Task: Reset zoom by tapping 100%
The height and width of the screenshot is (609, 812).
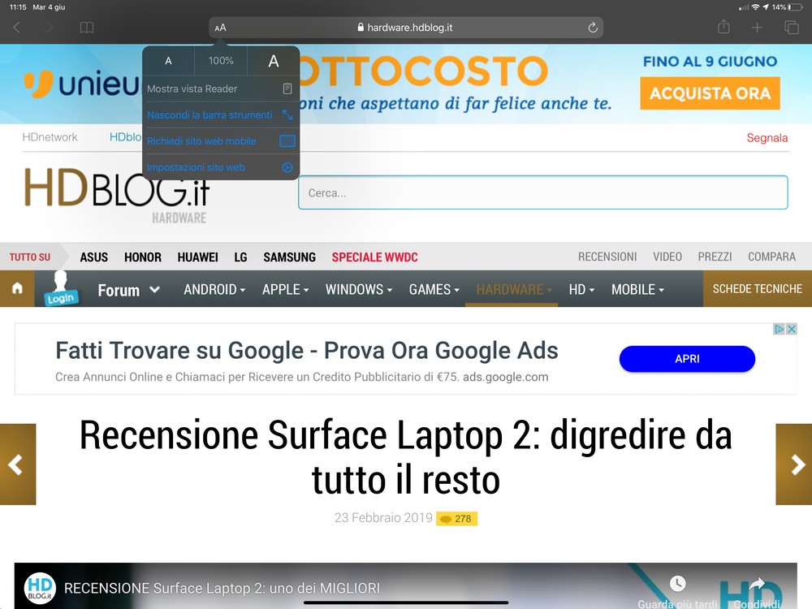Action: pos(221,61)
